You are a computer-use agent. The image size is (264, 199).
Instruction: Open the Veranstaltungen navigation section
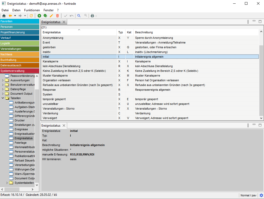click(x=20, y=49)
